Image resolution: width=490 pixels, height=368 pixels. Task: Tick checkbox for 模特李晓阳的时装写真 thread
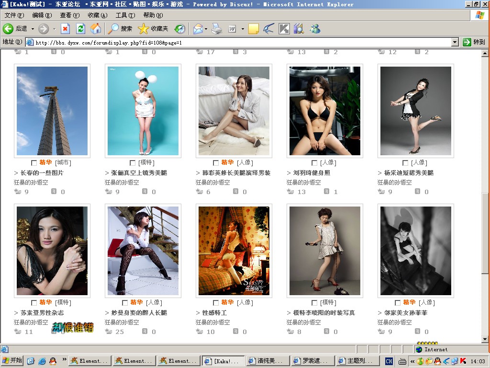pyautogui.click(x=314, y=303)
